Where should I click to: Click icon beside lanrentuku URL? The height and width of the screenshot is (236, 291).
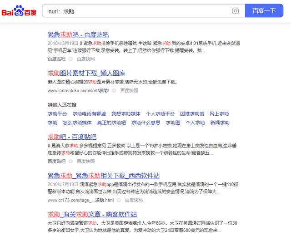pyautogui.click(x=114, y=91)
